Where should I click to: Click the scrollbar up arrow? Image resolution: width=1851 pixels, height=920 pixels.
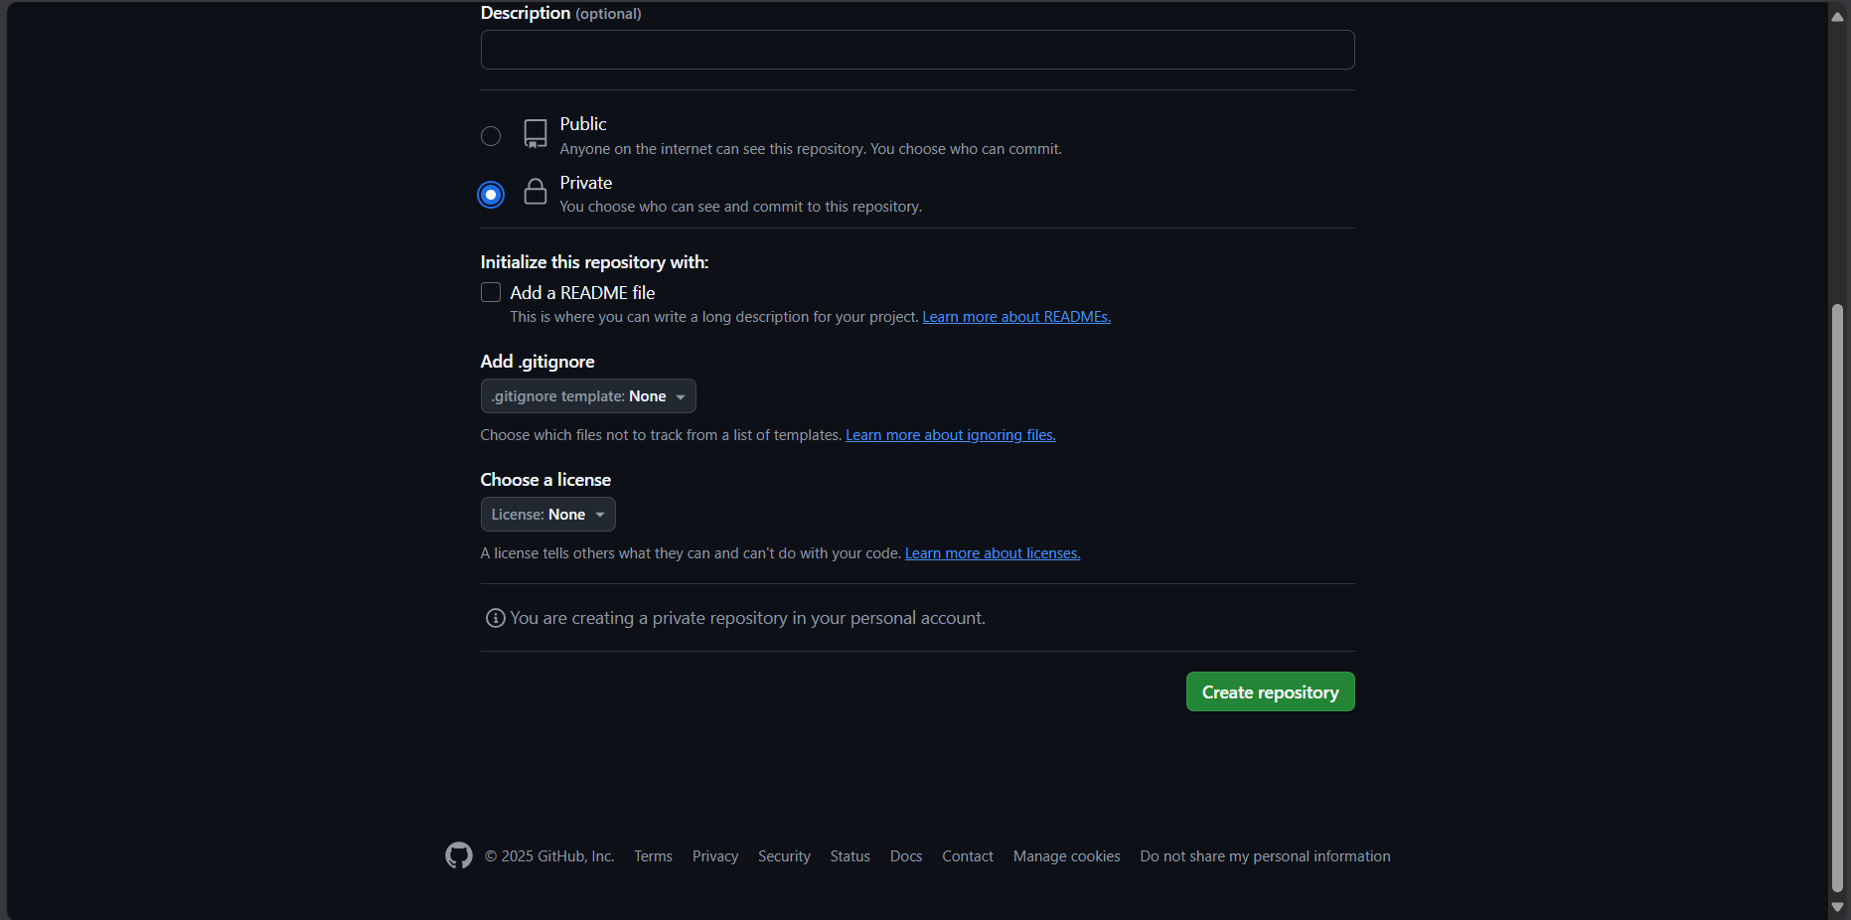(x=1837, y=17)
